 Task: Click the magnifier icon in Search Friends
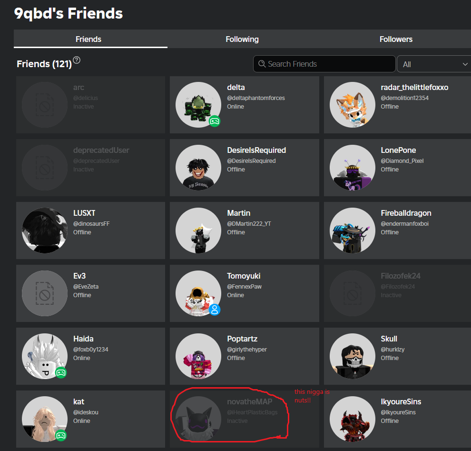[x=262, y=64]
